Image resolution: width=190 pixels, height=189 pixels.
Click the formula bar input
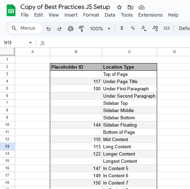point(118,43)
